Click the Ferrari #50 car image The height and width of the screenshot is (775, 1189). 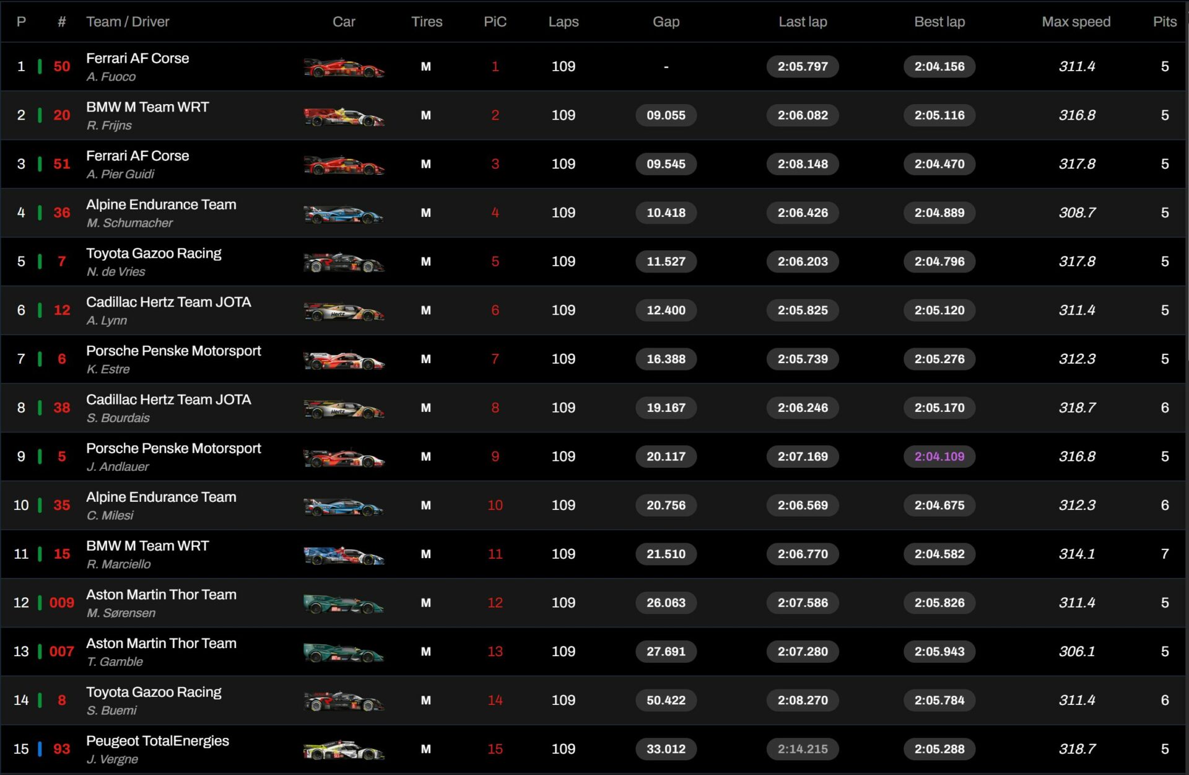[344, 67]
